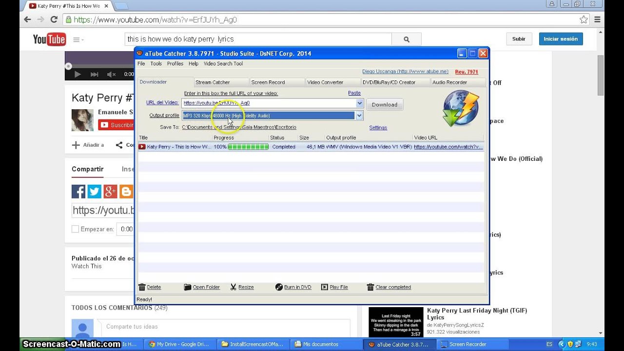Click the Chrome back arrow
This screenshot has width=624, height=351.
[27, 19]
